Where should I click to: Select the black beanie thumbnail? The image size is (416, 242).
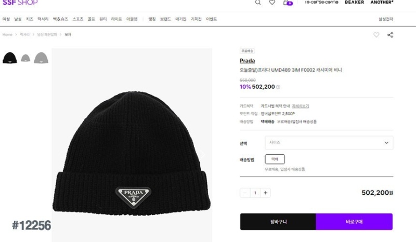tap(10, 58)
